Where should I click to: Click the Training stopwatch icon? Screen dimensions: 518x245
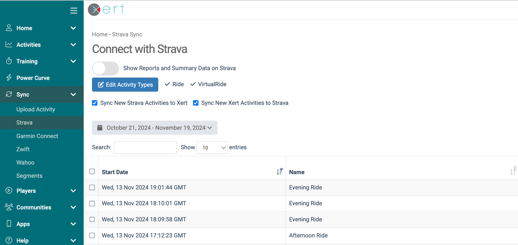(x=9, y=61)
